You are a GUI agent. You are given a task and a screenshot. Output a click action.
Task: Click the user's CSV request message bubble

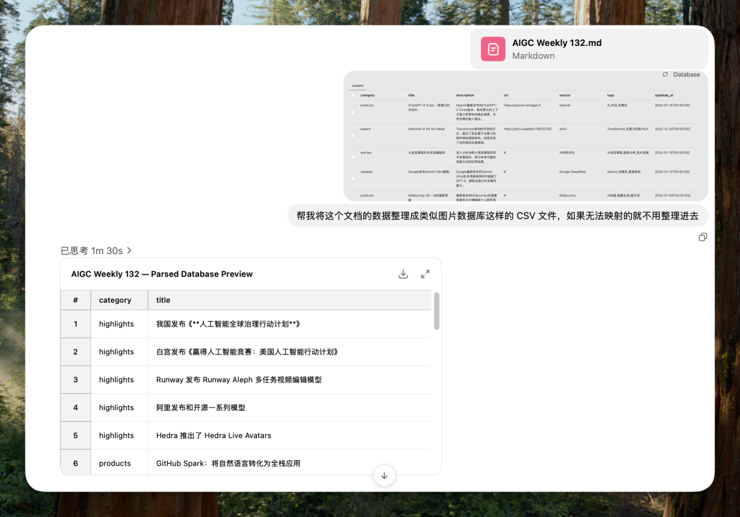pos(498,216)
